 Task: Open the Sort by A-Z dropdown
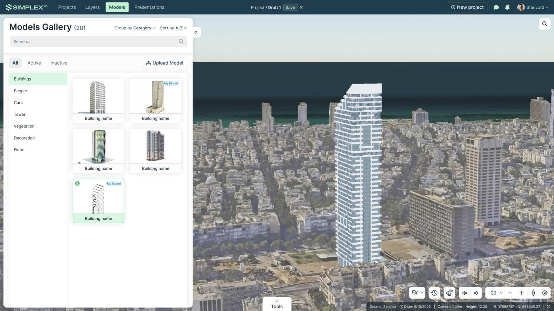coord(173,28)
